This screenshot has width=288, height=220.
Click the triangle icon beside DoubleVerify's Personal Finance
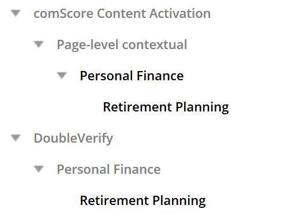(x=39, y=169)
